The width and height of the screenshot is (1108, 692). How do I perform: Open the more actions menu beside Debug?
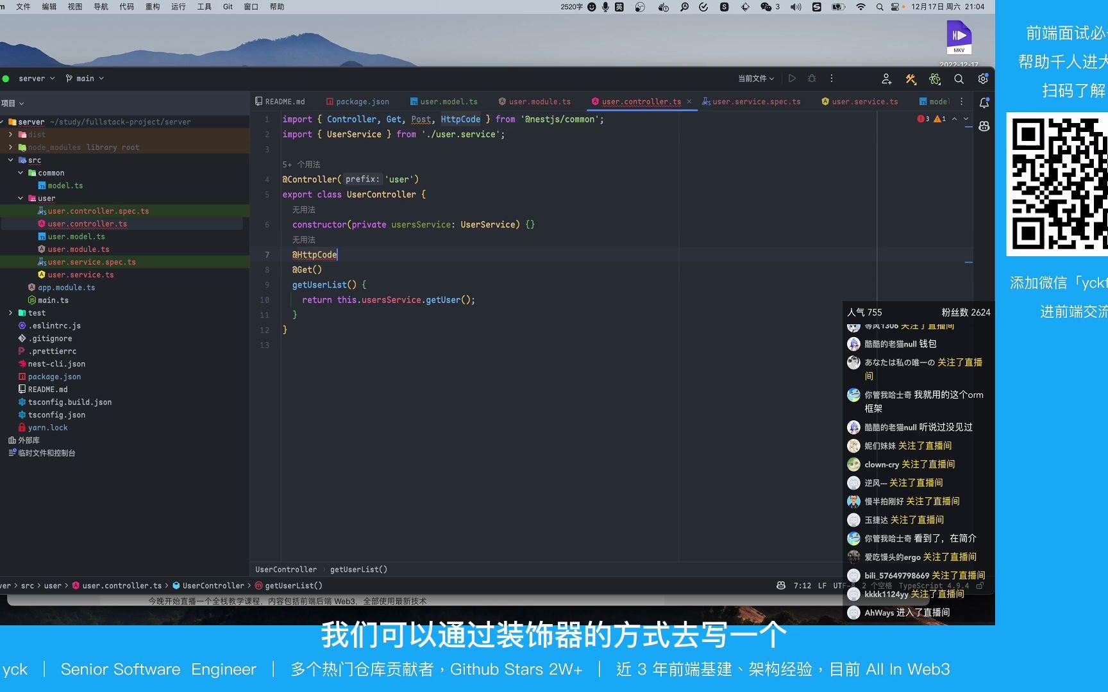point(832,78)
